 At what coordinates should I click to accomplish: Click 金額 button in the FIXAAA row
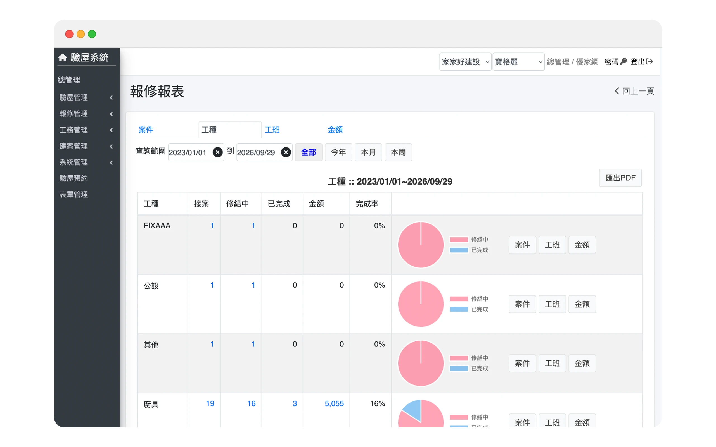(x=582, y=245)
